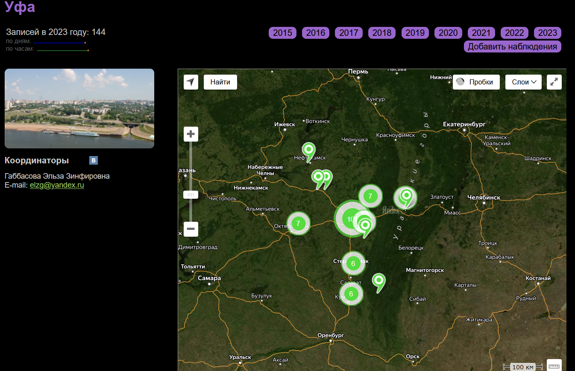Expand the Слои layers dropdown
The width and height of the screenshot is (575, 371).
click(524, 82)
